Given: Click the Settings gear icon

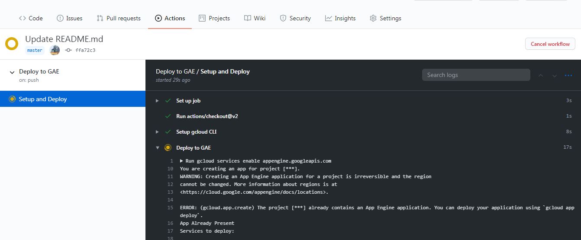Looking at the screenshot, I should point(373,18).
